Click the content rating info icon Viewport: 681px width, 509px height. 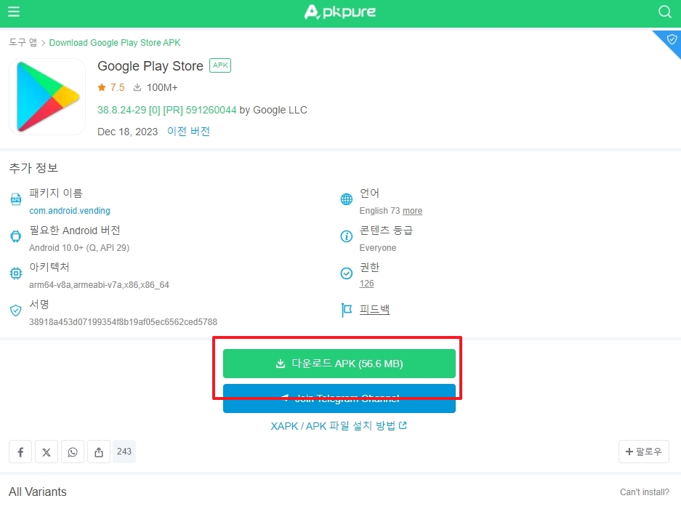346,236
